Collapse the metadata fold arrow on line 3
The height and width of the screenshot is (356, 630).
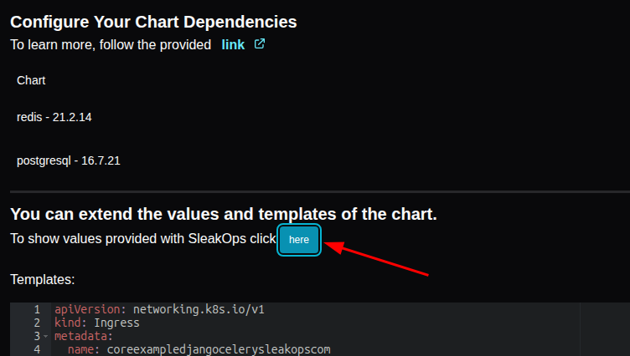(46, 336)
